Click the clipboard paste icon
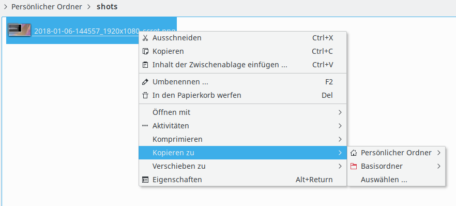456x206 pixels. pos(145,65)
